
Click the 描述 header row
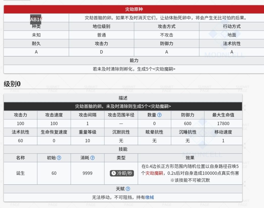coord(123,98)
